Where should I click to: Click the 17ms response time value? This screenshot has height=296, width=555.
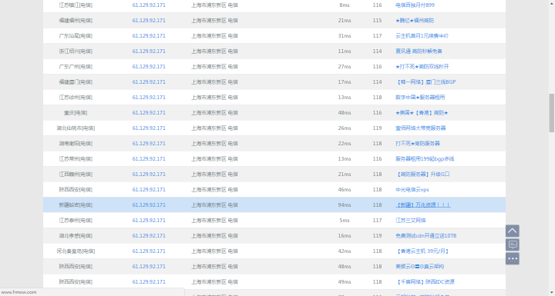(345, 82)
